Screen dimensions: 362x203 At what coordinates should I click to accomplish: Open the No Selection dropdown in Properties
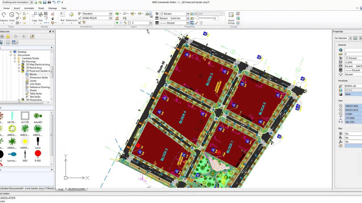pyautogui.click(x=350, y=38)
